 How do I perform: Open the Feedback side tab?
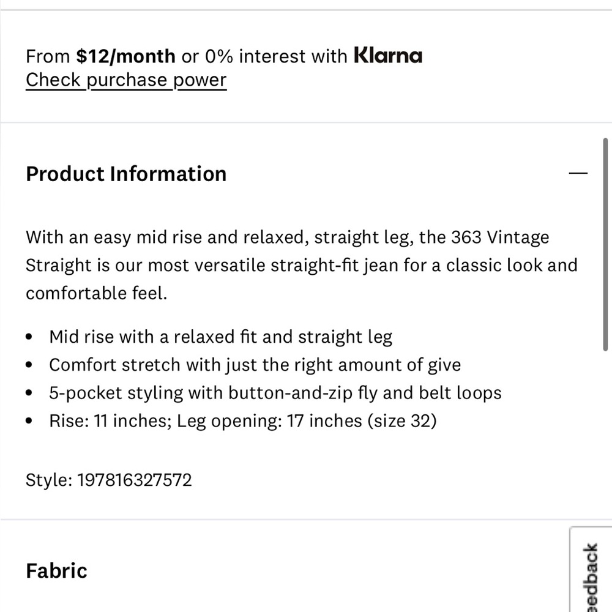click(591, 572)
